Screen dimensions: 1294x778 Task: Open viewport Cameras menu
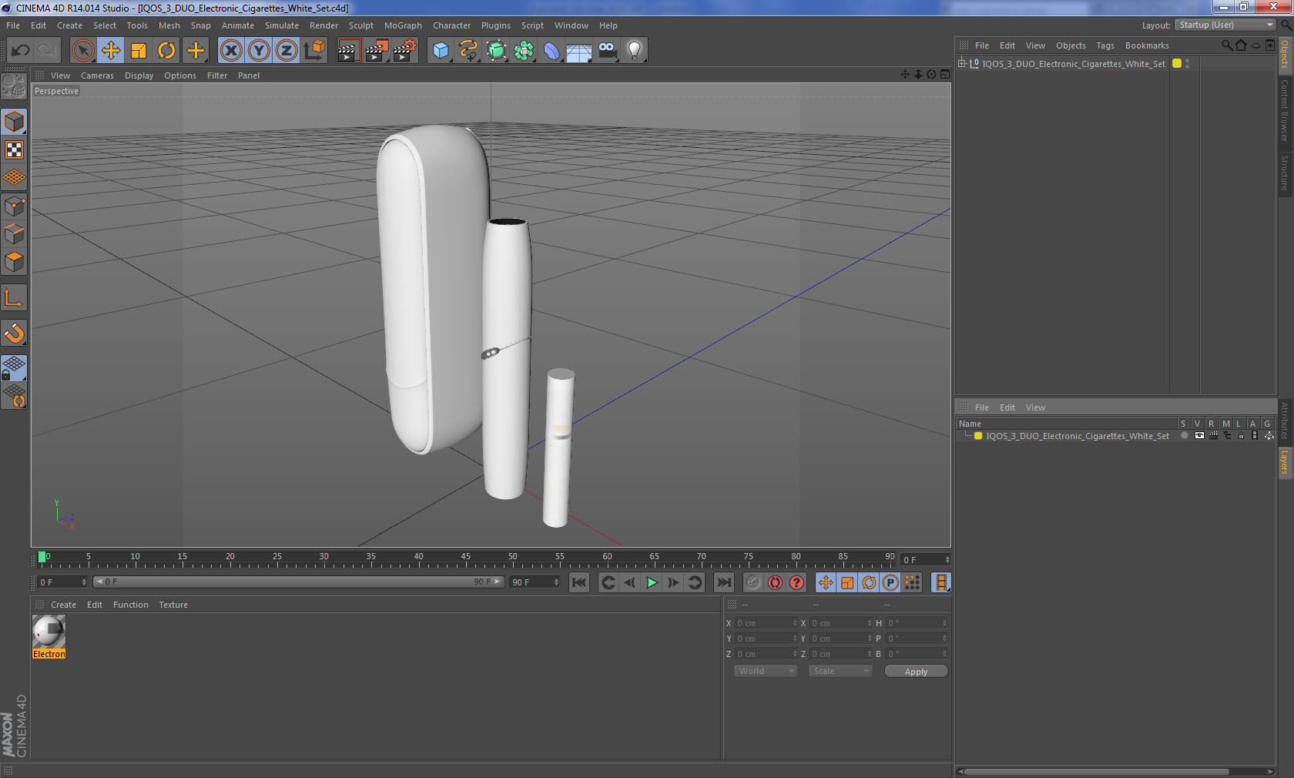[x=97, y=75]
